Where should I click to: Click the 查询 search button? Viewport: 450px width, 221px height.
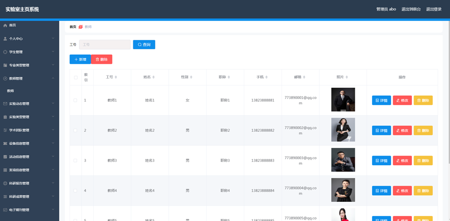[x=144, y=45]
